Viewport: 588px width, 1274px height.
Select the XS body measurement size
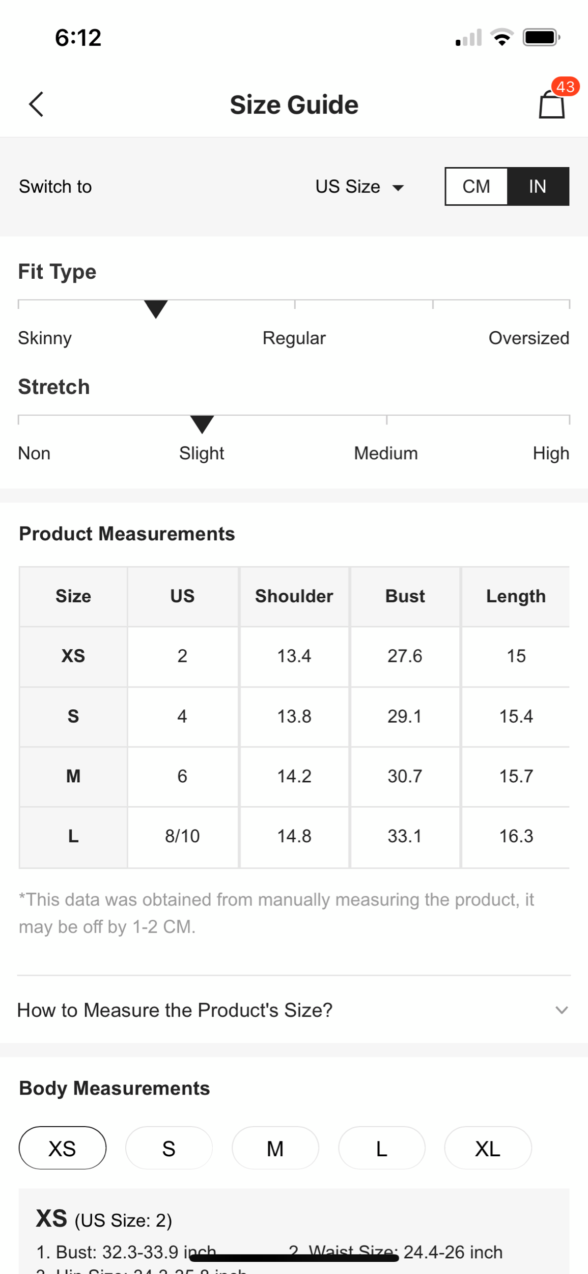point(62,1148)
